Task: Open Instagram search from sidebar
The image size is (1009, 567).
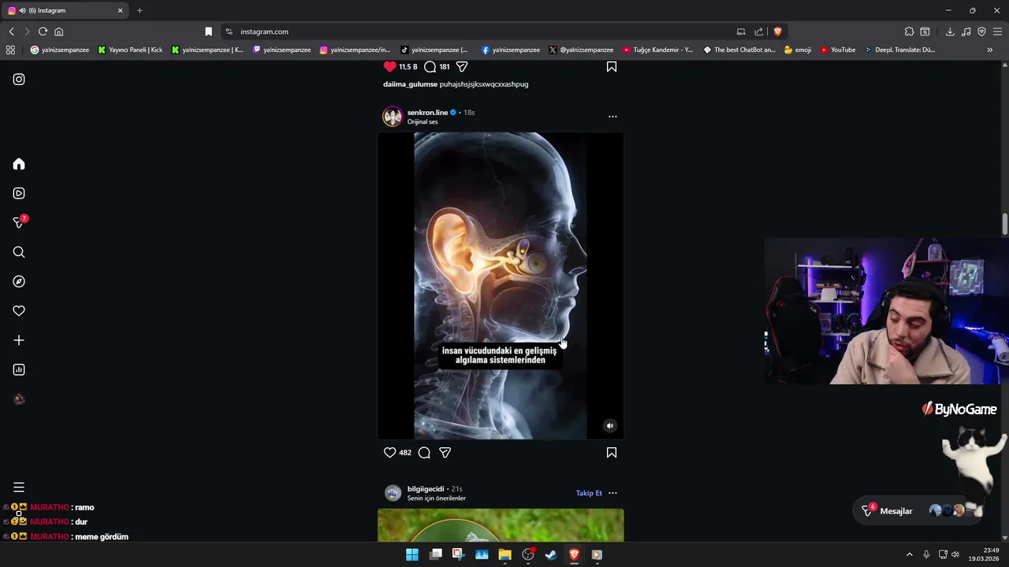Action: point(19,252)
